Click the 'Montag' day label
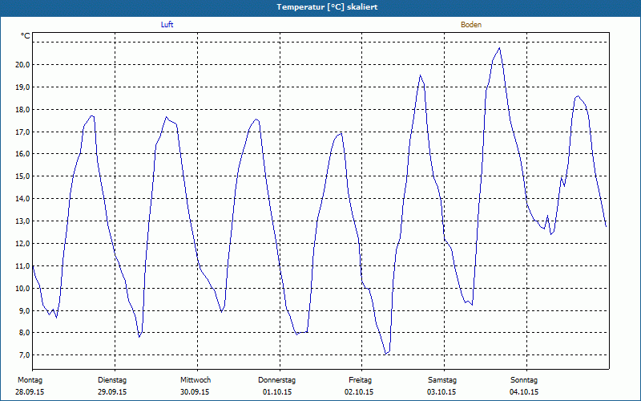This screenshot has width=641, height=401. coord(30,380)
